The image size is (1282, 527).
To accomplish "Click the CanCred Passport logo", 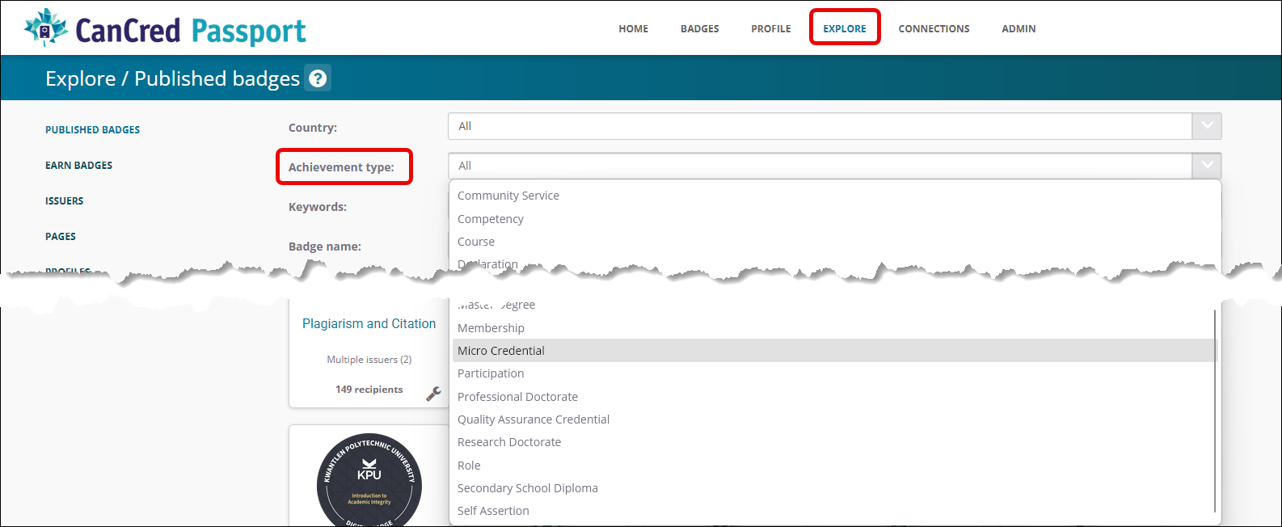I will tap(165, 29).
